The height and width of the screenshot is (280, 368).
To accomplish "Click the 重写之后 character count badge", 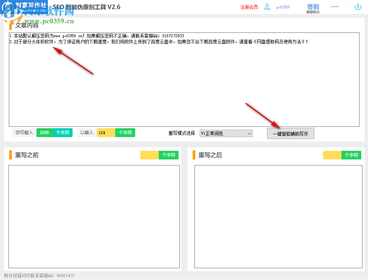I will pos(342,155).
